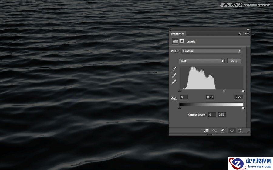Click the shadow input field showing 0

(x=184, y=97)
